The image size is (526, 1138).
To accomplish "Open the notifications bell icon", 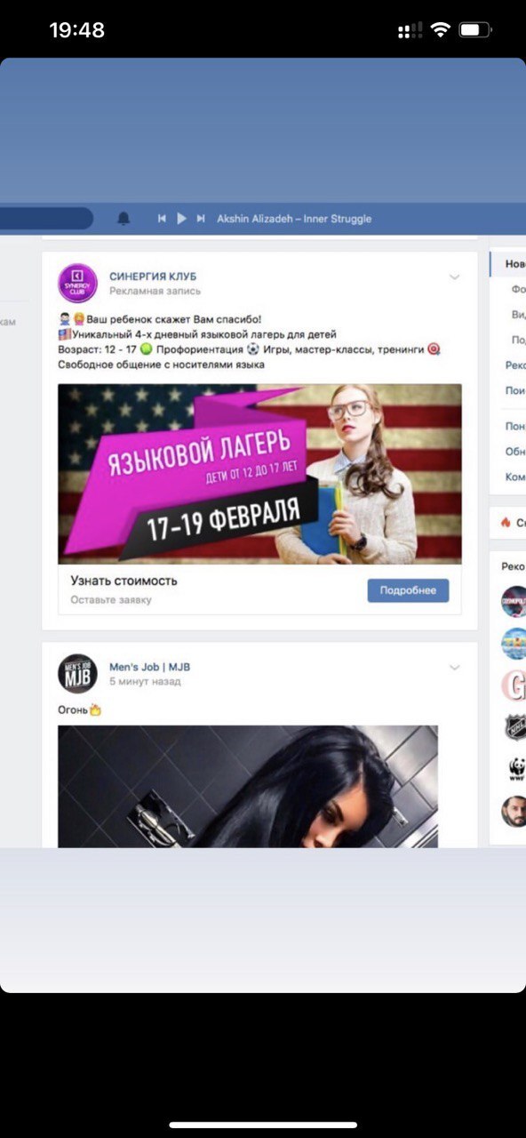I will pos(124,219).
